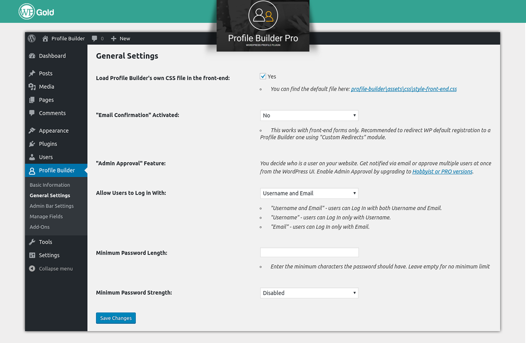The height and width of the screenshot is (343, 526).
Task: Click the Posts pushpin icon
Action: tap(32, 74)
